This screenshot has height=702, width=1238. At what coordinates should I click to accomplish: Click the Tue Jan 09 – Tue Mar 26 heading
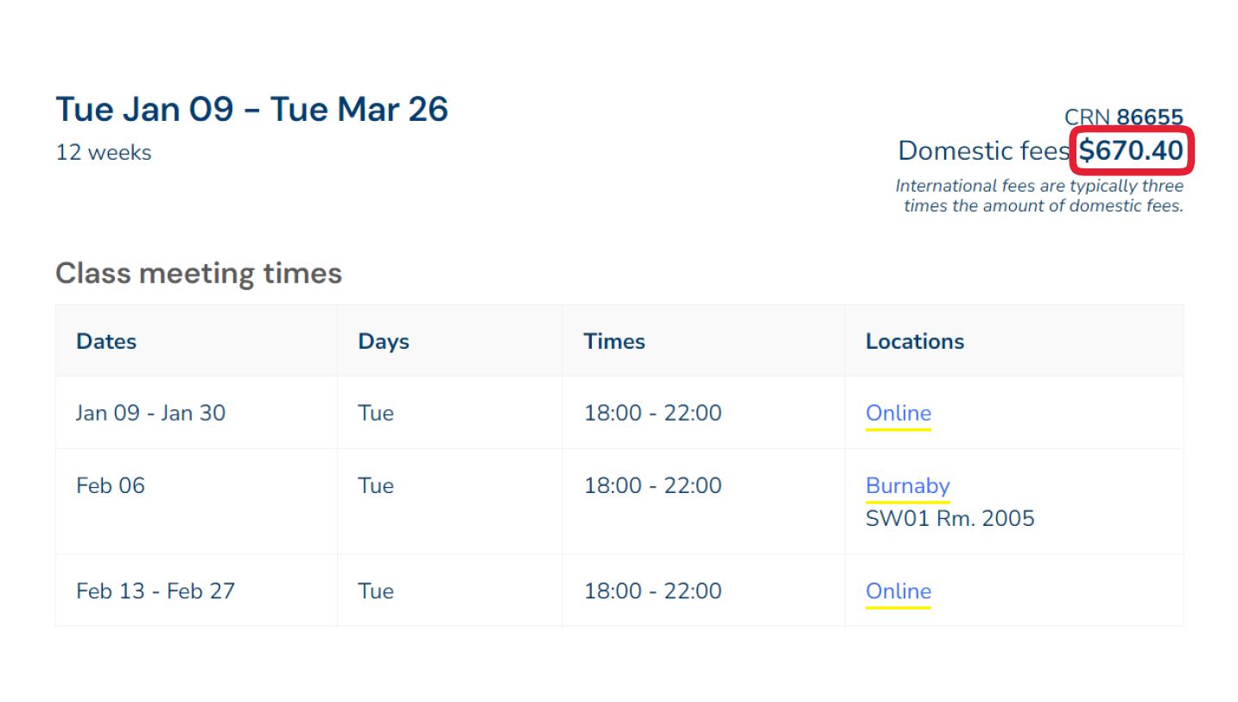pos(251,110)
